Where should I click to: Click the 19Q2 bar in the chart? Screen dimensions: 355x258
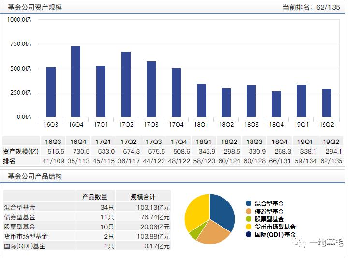[x=326, y=103]
